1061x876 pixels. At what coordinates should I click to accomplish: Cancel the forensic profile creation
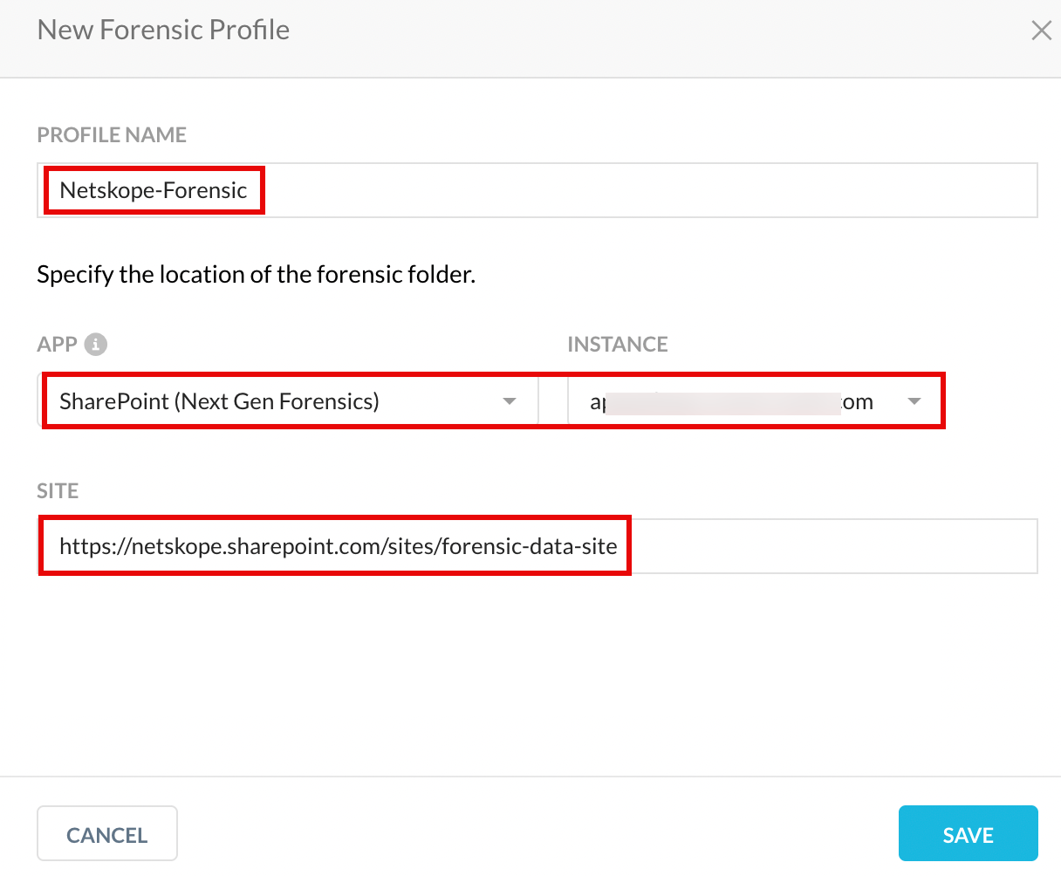[107, 834]
